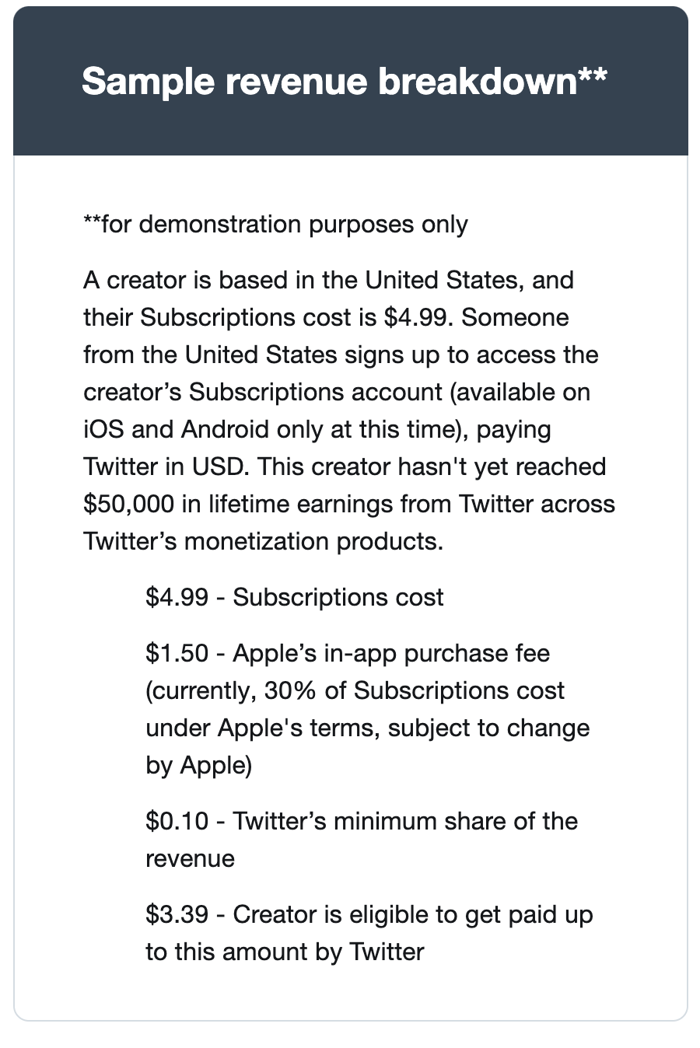Click the standalone word "revenue" in the list

point(190,858)
